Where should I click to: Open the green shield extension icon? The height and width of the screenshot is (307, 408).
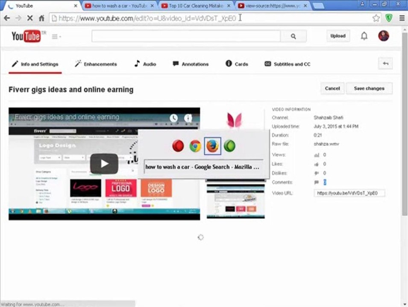(389, 18)
